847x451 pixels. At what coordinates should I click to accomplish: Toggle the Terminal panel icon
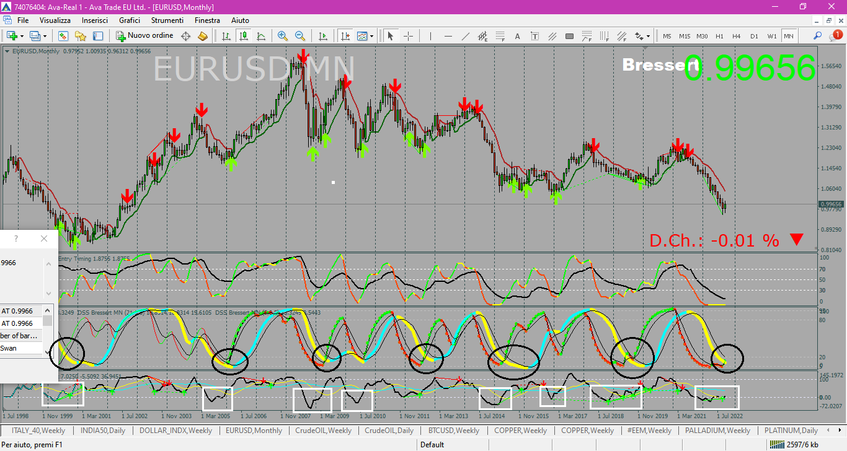tap(98, 36)
